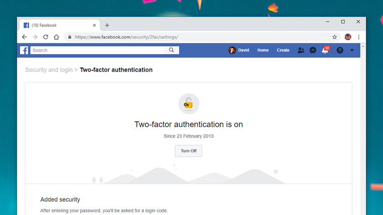Click David's profile picture in navbar
Image resolution: width=383 pixels, height=215 pixels.
(x=232, y=50)
